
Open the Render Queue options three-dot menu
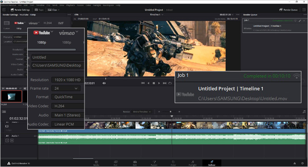[305, 15]
